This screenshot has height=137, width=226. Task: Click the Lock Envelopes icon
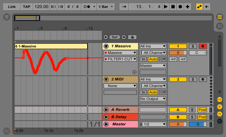132,37
